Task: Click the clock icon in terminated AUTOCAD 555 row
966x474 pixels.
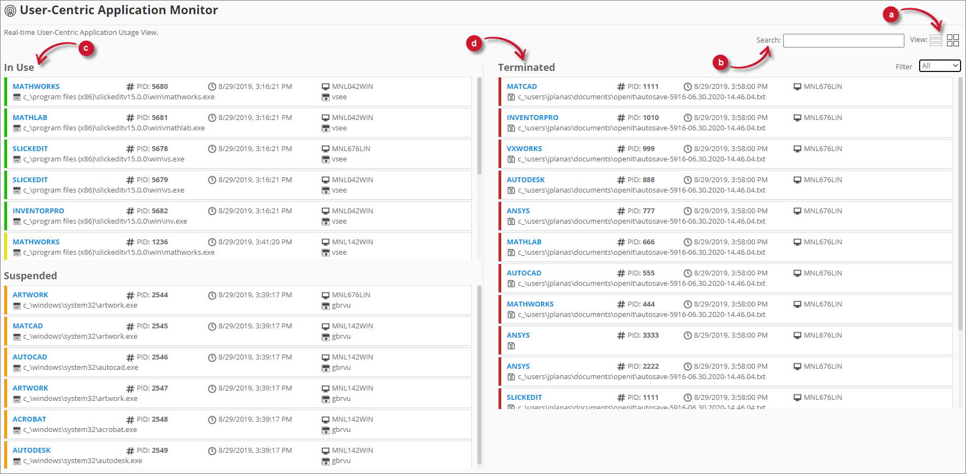Action: (x=688, y=273)
